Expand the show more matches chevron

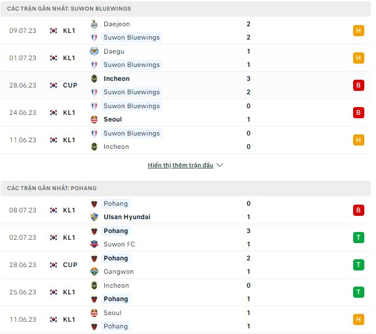pyautogui.click(x=219, y=166)
